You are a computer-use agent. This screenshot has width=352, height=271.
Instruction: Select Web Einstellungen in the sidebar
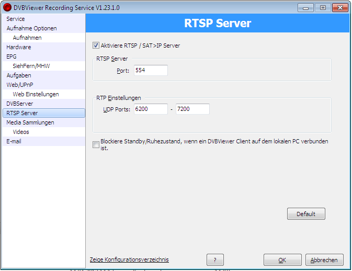pyautogui.click(x=36, y=94)
